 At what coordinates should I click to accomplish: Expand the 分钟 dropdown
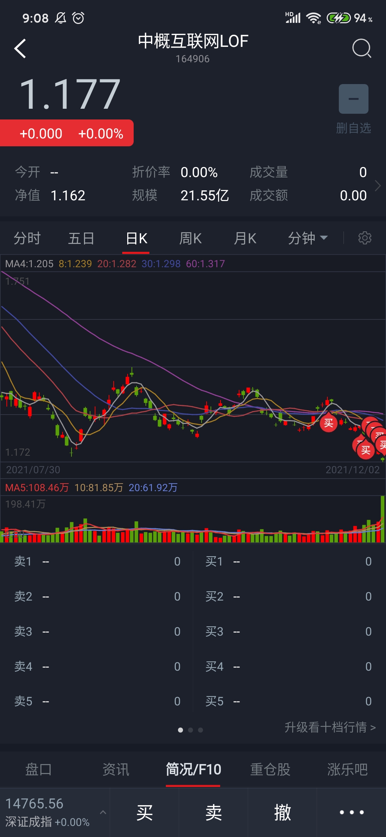(307, 238)
